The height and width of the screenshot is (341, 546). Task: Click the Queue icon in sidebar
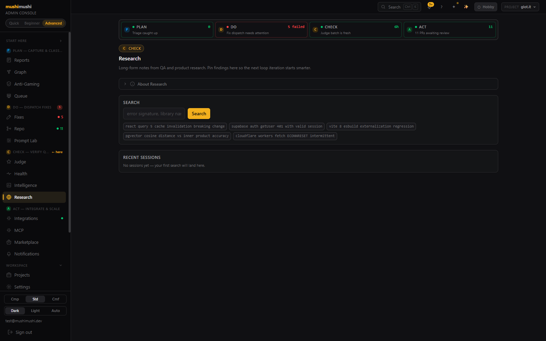[9, 96]
